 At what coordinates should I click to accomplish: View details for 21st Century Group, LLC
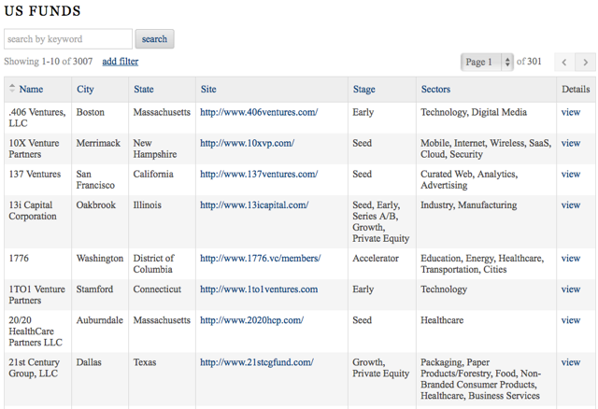(571, 362)
